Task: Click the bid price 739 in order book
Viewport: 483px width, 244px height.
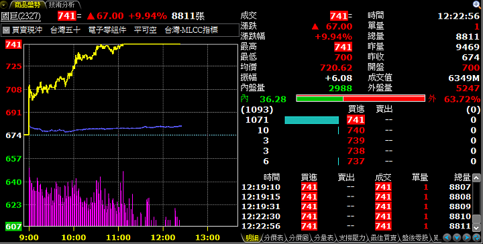Action: [x=356, y=140]
